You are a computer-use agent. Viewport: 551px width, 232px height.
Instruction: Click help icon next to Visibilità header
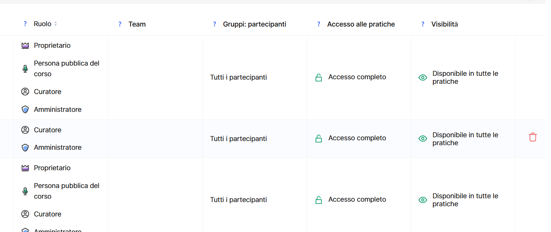coord(423,24)
